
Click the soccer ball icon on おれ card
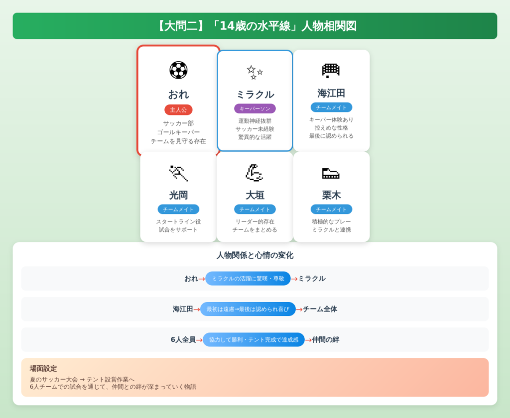[178, 70]
